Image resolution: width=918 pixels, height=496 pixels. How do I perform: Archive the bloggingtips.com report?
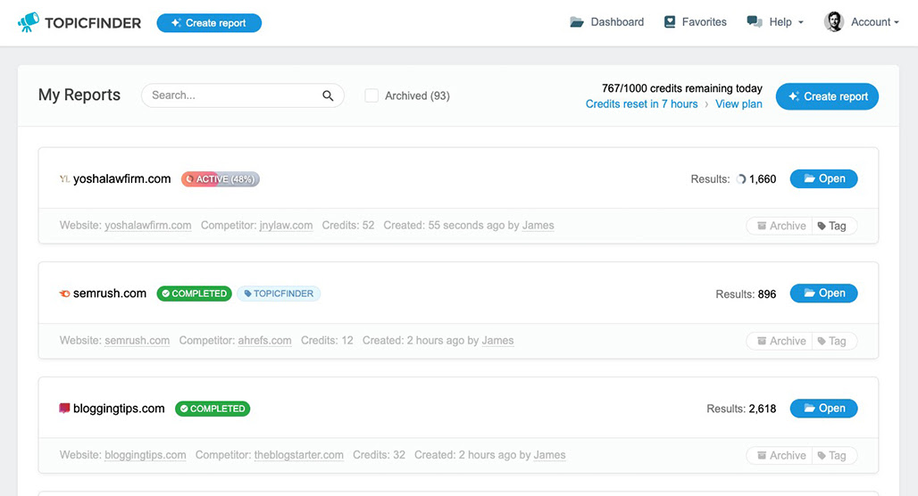point(781,456)
